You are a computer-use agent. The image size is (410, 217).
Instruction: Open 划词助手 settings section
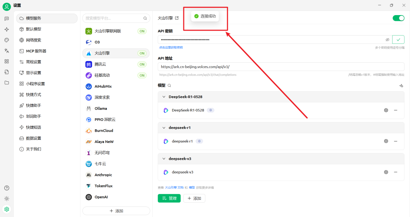click(47, 116)
